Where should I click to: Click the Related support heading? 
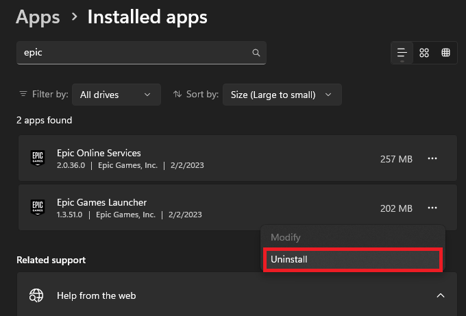click(x=51, y=260)
